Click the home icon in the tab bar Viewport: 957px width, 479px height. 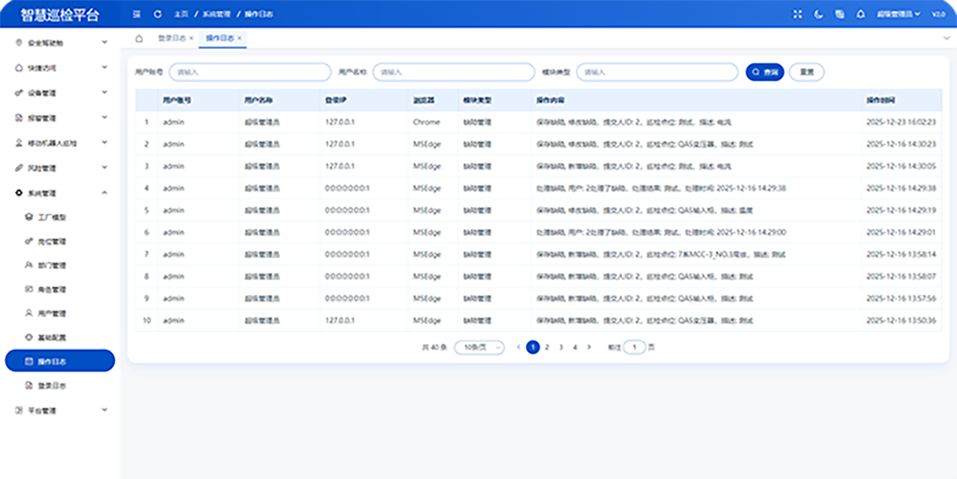[x=139, y=38]
